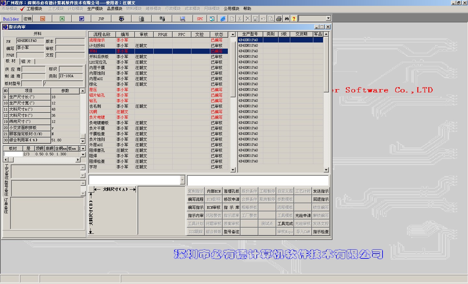Click the Excel export toolbar icon

62,19
